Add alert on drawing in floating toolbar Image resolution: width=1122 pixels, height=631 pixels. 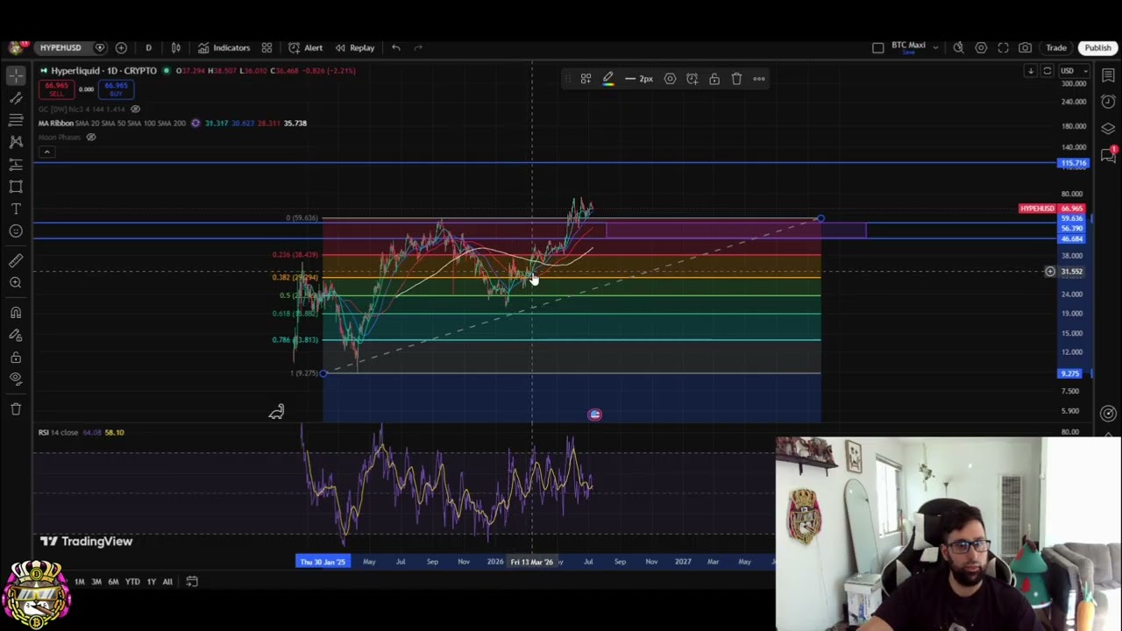tap(692, 79)
